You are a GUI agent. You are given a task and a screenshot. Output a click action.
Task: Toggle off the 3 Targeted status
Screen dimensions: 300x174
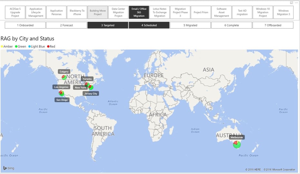point(108,25)
